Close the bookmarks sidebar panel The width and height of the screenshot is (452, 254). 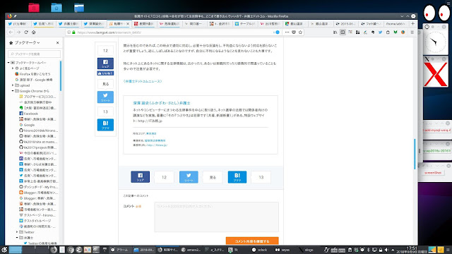click(x=57, y=42)
